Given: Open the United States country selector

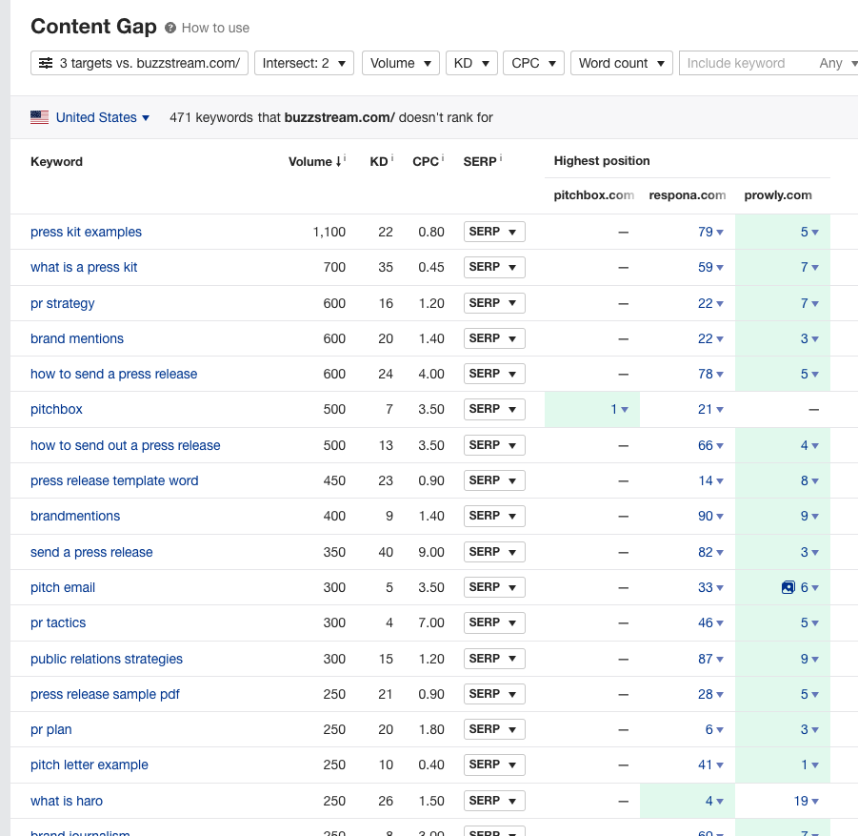Looking at the screenshot, I should coord(102,117).
